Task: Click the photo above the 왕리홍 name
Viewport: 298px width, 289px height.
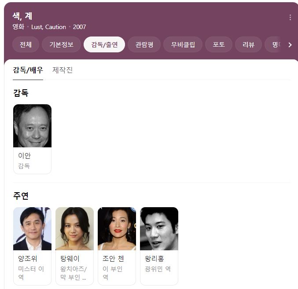Action: (x=159, y=229)
